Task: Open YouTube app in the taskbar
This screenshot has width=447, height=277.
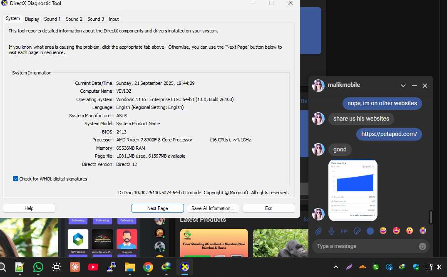Action: coord(93,267)
